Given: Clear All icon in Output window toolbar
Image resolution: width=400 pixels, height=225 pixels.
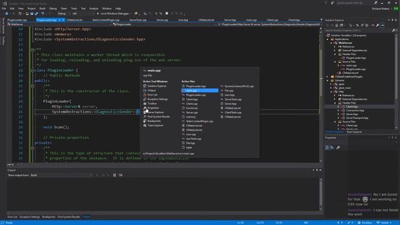Looking at the screenshot, I should tap(114, 175).
